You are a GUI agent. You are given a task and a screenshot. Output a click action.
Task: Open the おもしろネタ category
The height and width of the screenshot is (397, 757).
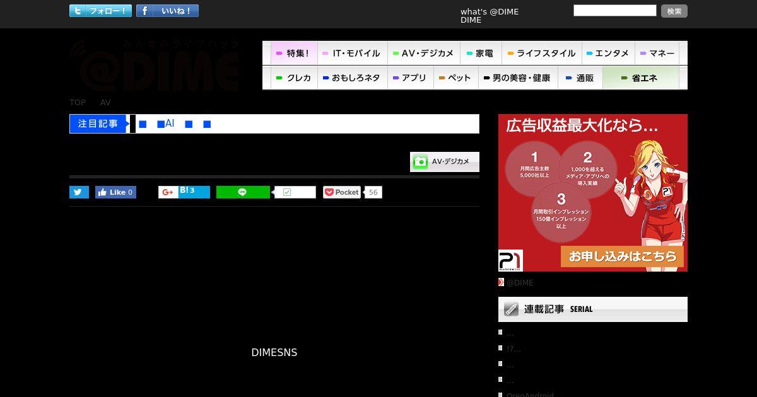351,78
